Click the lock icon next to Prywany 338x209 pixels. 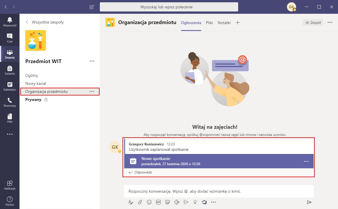click(46, 99)
